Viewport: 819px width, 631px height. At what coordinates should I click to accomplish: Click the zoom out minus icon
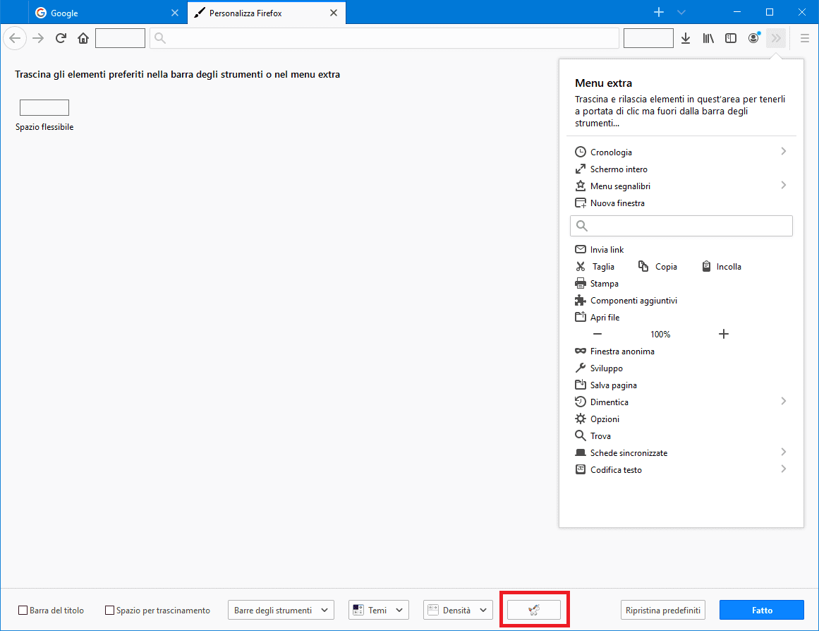point(597,334)
